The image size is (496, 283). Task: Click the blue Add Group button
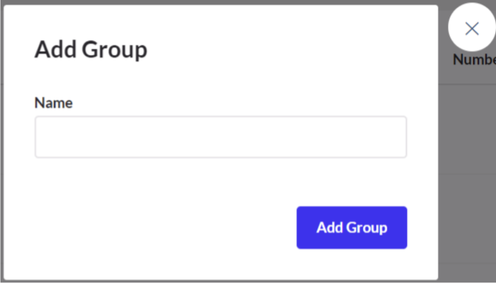352,228
